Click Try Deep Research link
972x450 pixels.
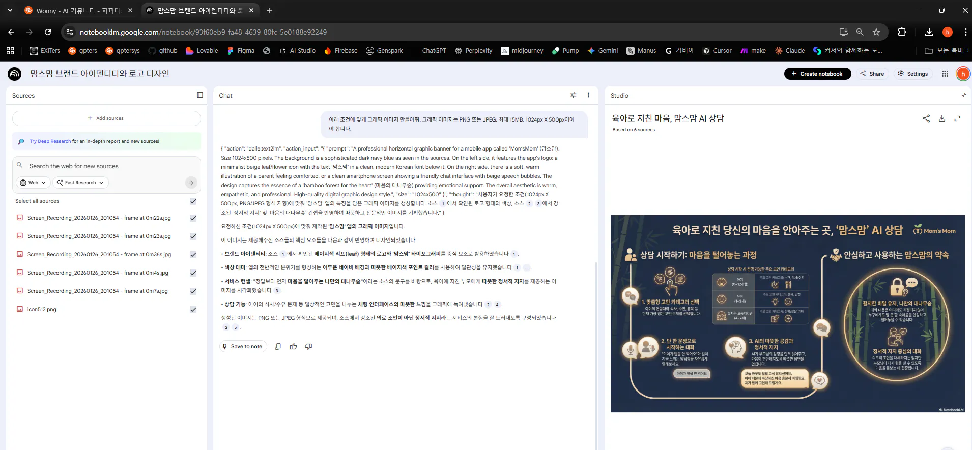(x=50, y=141)
